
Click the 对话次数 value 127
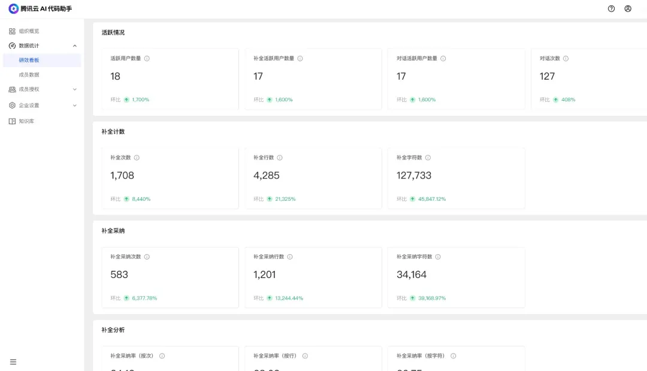coord(547,76)
